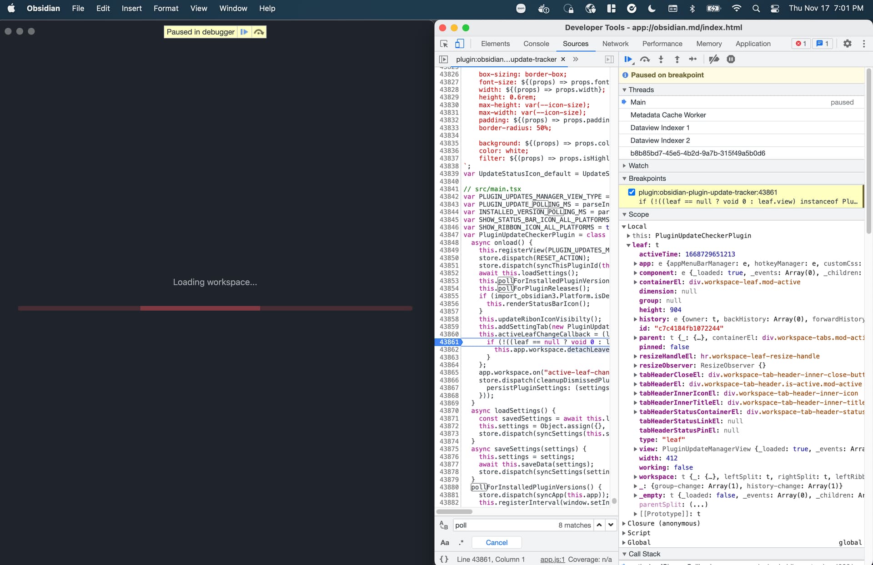This screenshot has width=873, height=565.
Task: Toggle the Pause on exceptions icon
Action: 730,59
